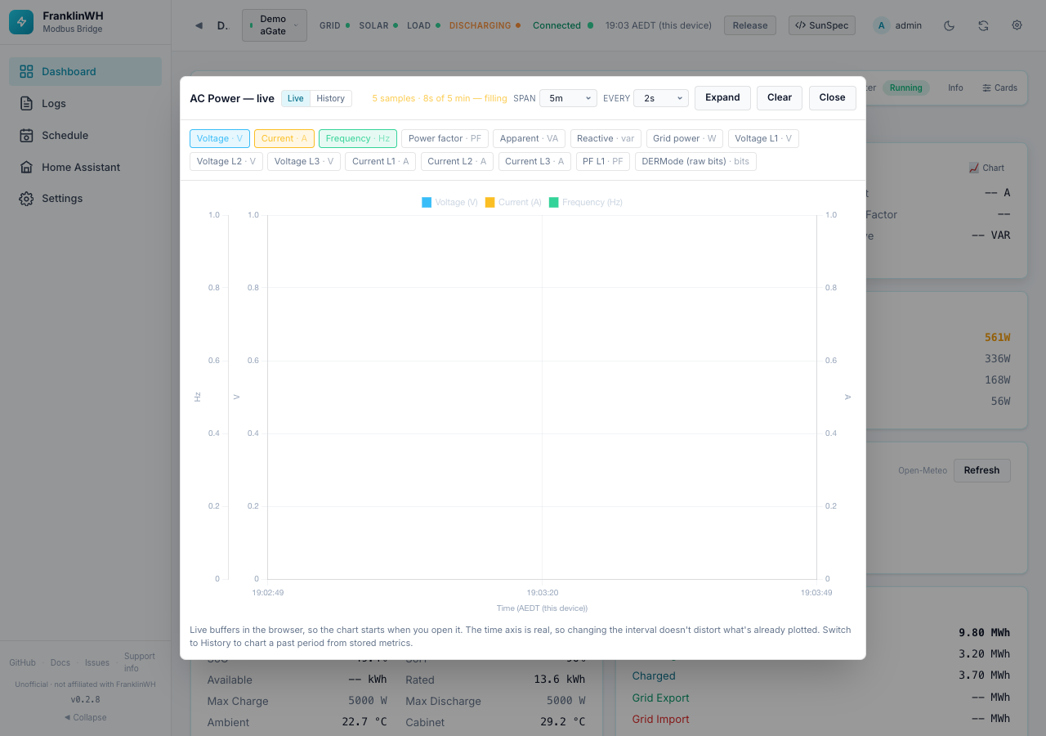Image resolution: width=1046 pixels, height=736 pixels.
Task: Click the orange Current (A) legend swatch
Action: 490,202
